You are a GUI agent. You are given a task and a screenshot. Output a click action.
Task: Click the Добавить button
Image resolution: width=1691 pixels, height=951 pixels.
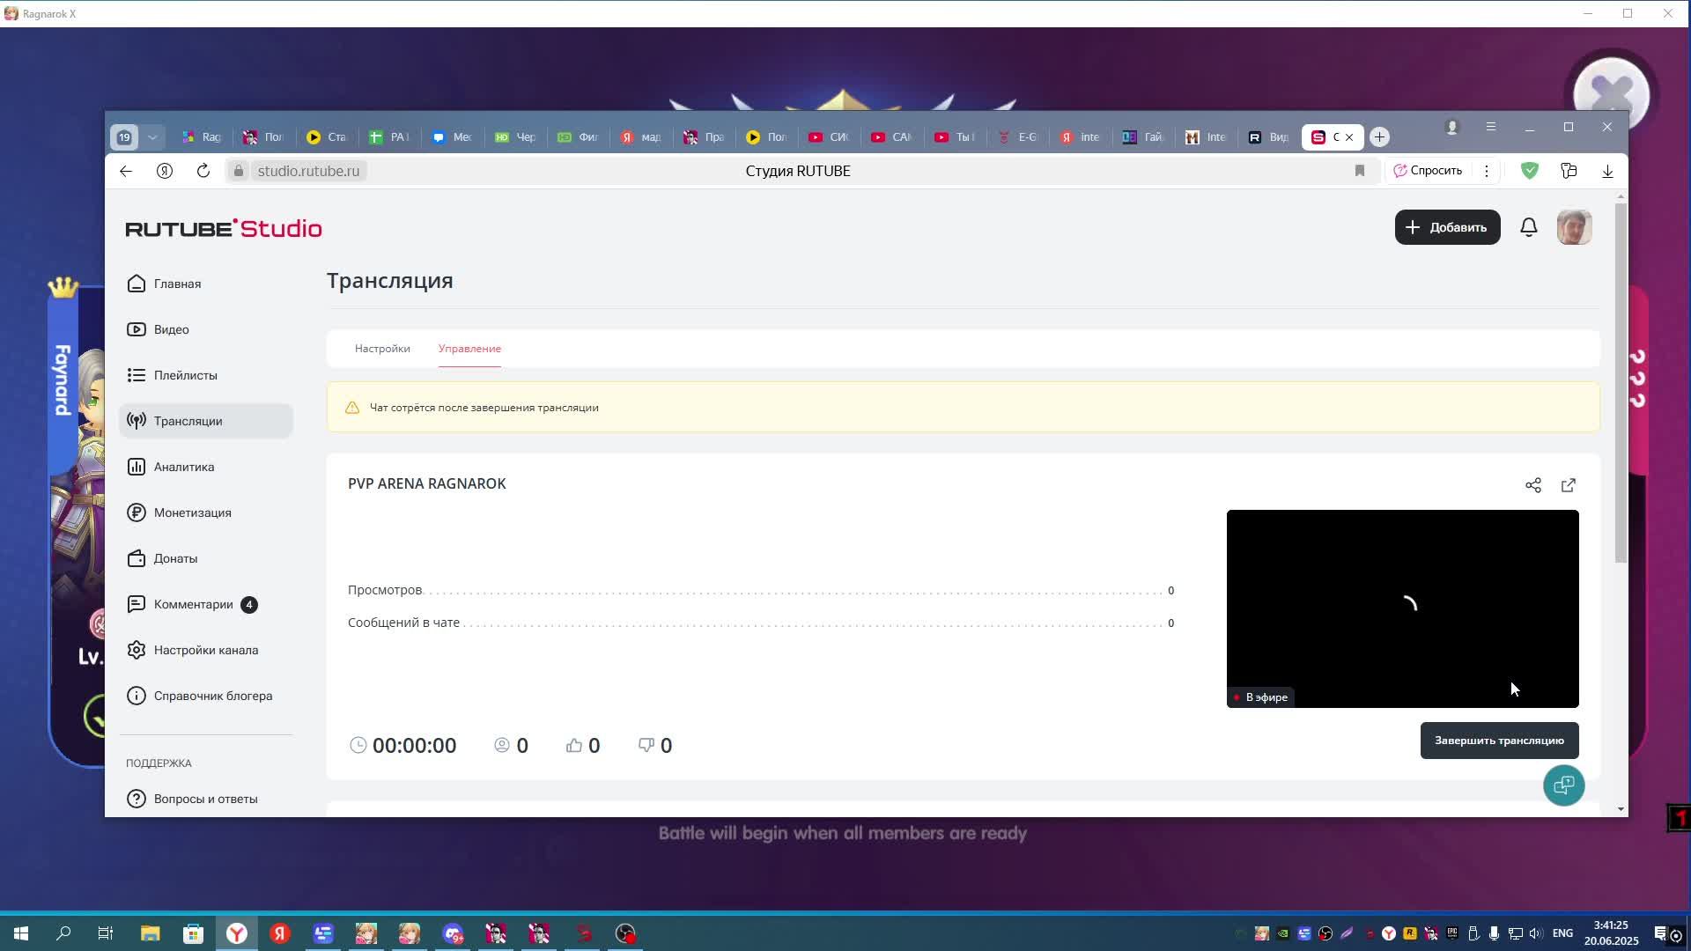(x=1447, y=227)
